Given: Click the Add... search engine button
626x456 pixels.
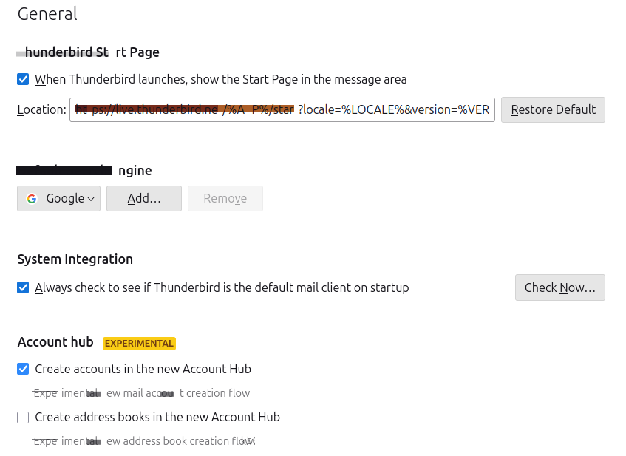Looking at the screenshot, I should coord(144,199).
